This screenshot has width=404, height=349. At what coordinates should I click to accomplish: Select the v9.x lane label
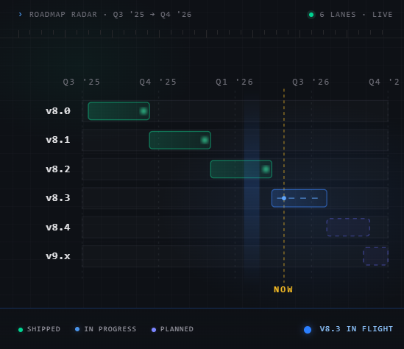click(58, 256)
